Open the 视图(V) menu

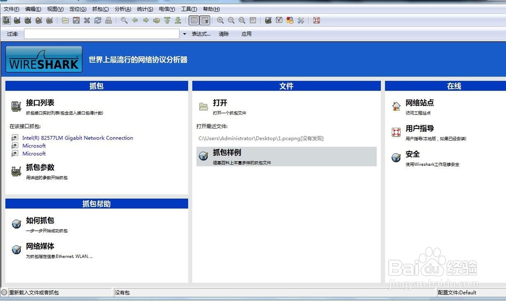pyautogui.click(x=55, y=9)
